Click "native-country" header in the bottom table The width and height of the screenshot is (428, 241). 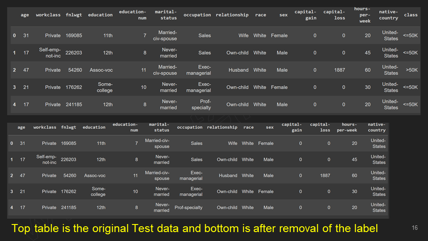pos(377,127)
